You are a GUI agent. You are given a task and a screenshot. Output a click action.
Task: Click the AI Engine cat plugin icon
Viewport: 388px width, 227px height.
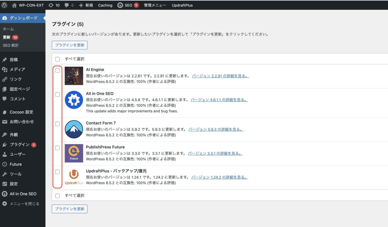click(74, 76)
